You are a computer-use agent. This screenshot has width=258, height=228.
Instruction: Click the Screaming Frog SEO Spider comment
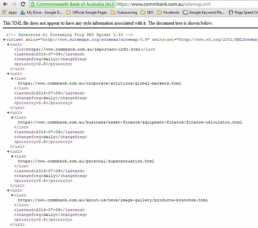point(69,35)
